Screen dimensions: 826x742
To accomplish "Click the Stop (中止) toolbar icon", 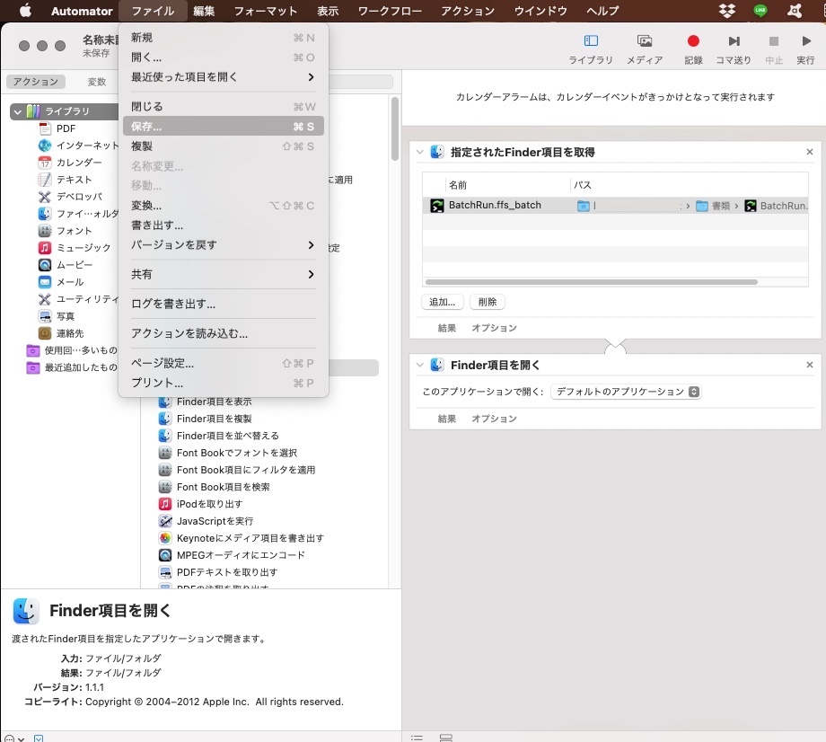I will (773, 40).
